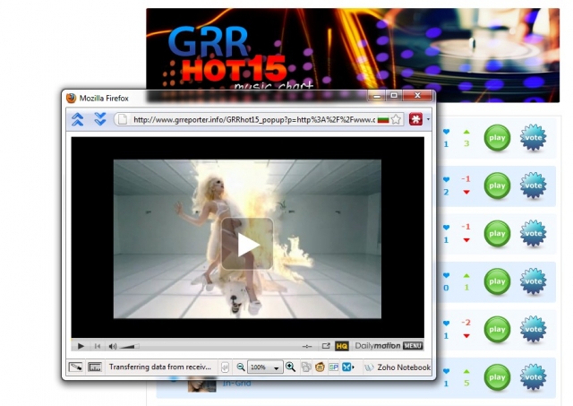Click the double down arrow toolbar icon
Image resolution: width=573 pixels, height=406 pixels.
pyautogui.click(x=100, y=119)
